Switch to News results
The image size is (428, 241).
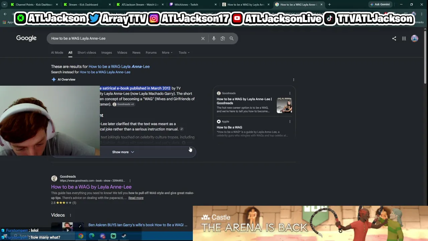(x=136, y=53)
